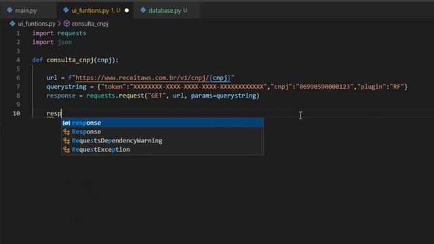The image size is (434, 244).
Task: Click the consulta_cnpj function name on line 4
Action: 71,60
